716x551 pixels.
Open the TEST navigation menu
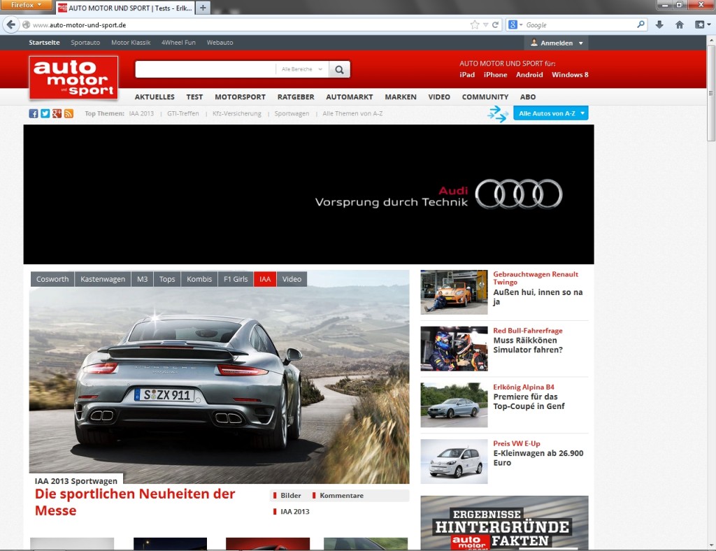tap(194, 96)
